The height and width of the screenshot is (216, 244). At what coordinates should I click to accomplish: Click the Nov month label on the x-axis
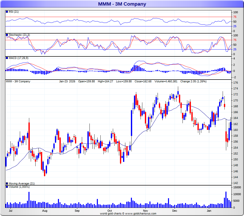145,211
